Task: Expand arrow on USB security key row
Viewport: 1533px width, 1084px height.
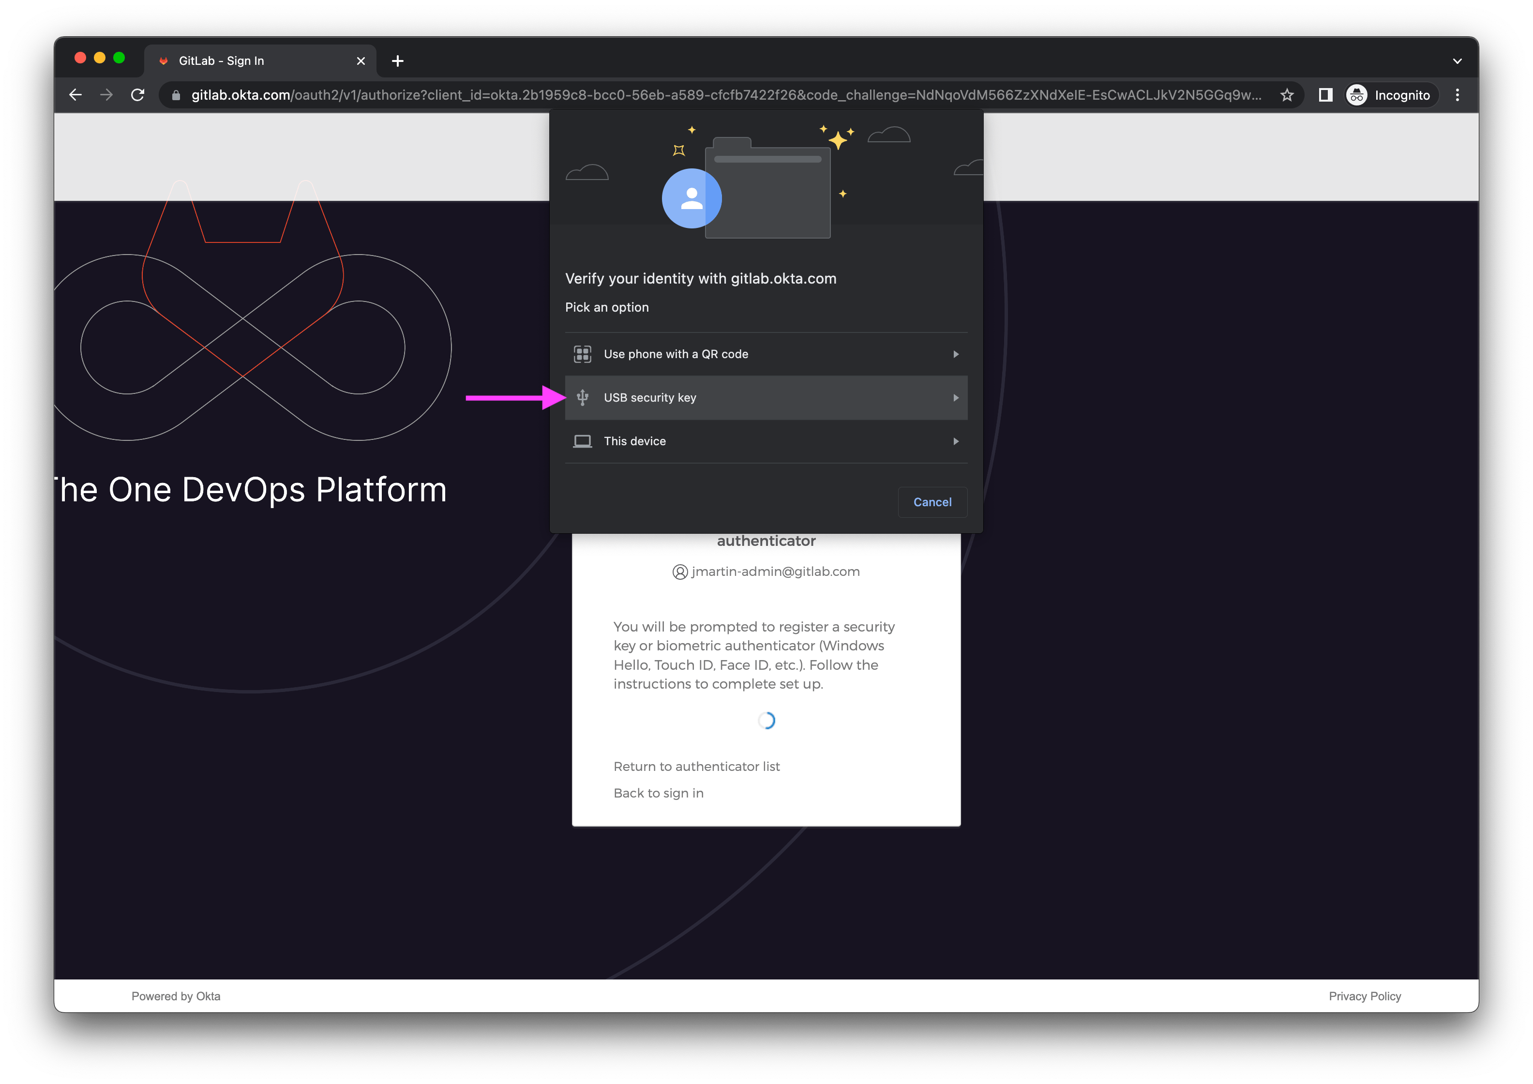Action: (955, 397)
